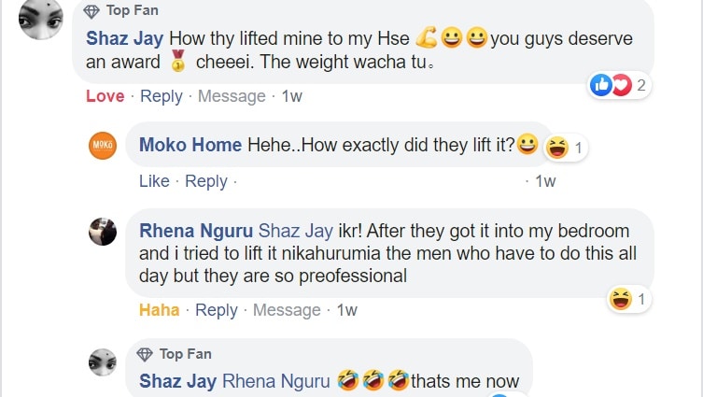Reply to Moko Home's comment
Viewport: 703px width, 397px height.
tap(206, 181)
